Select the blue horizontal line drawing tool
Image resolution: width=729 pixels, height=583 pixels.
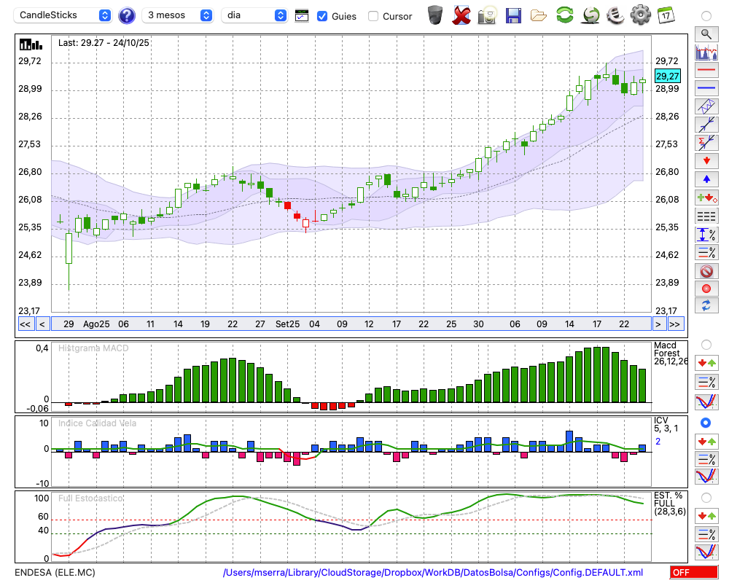pyautogui.click(x=706, y=88)
